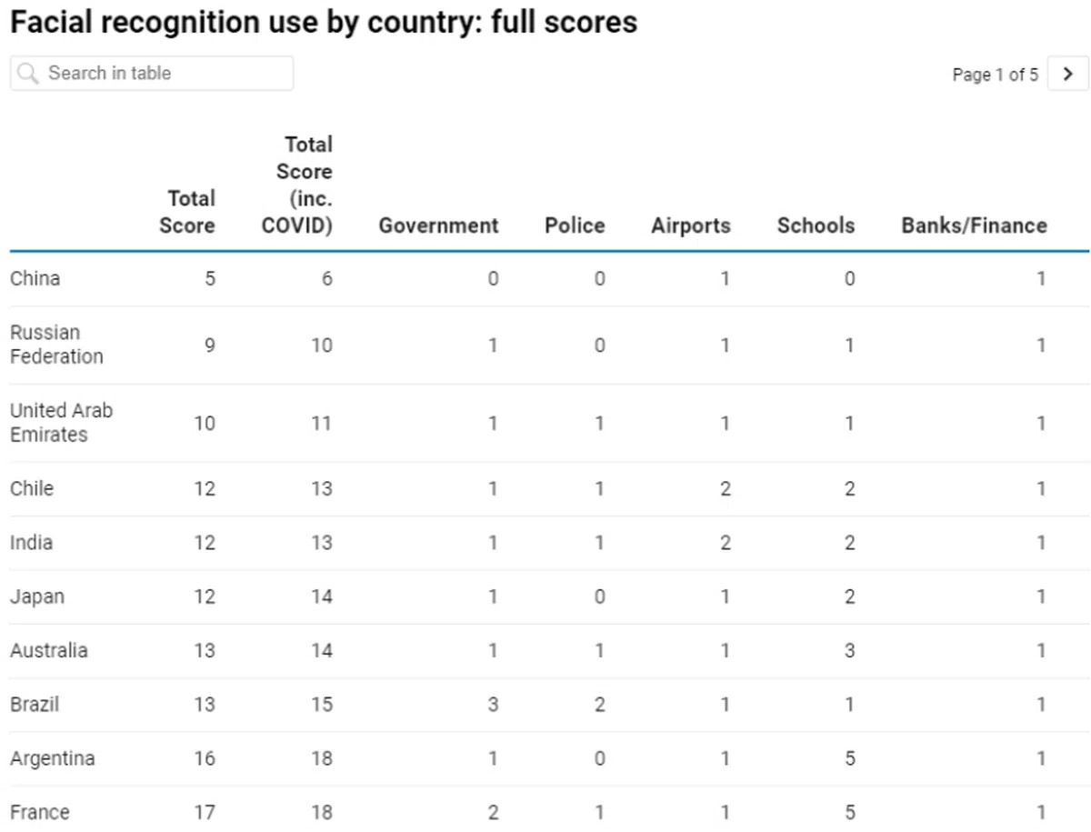Click the India country cell
Viewport: 1091px width, 832px height.
[x=32, y=543]
